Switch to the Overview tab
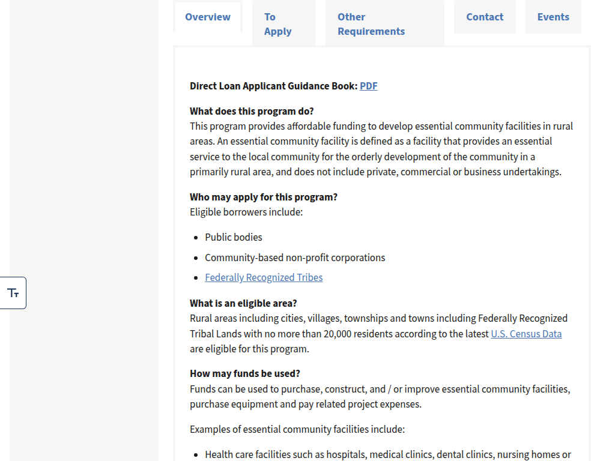 [x=208, y=17]
